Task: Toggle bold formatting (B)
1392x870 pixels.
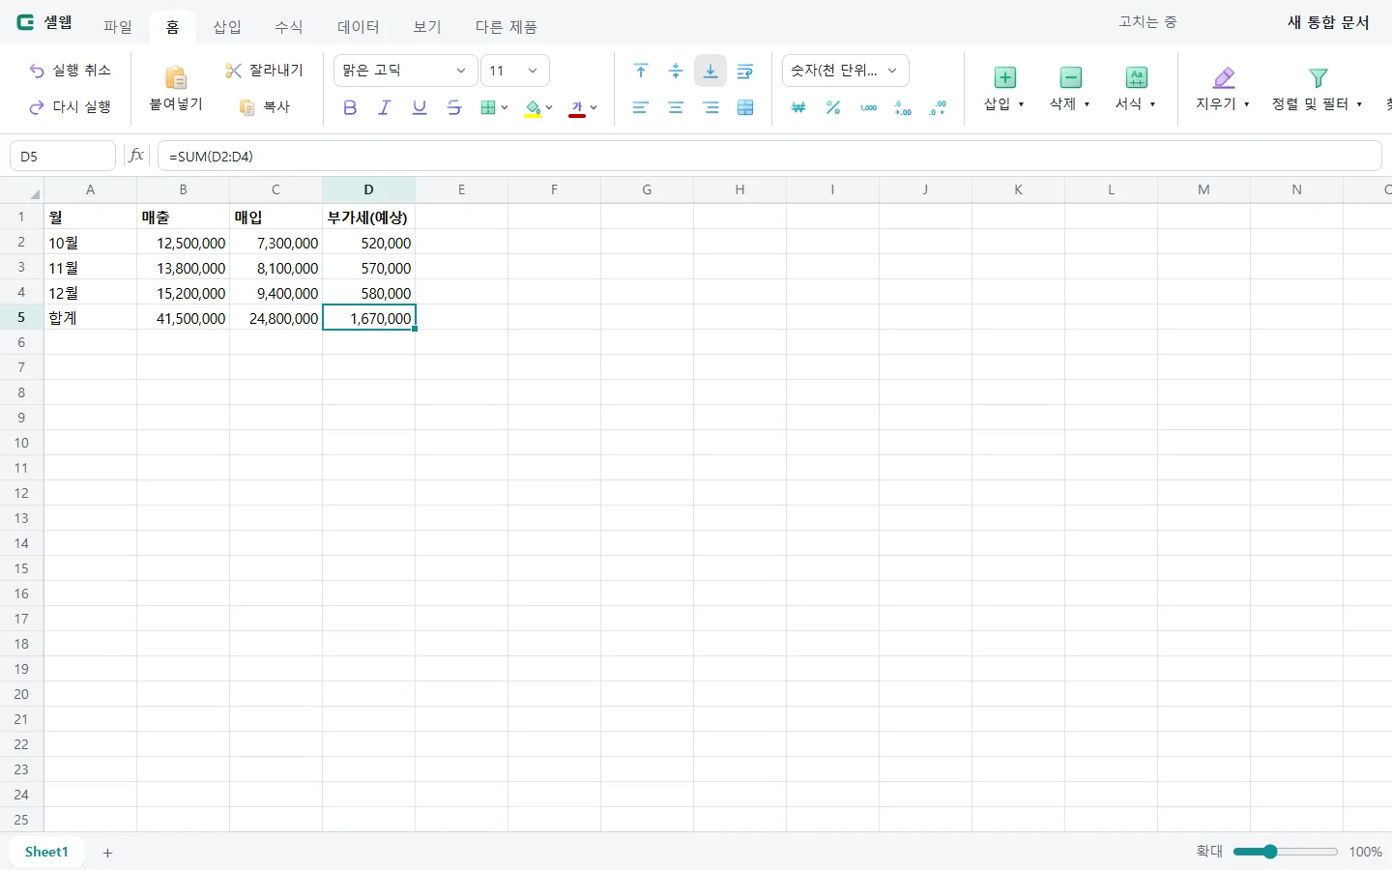Action: [x=350, y=108]
